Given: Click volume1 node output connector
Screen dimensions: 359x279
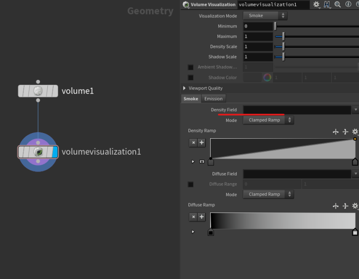Looking at the screenshot, I should [x=38, y=100].
